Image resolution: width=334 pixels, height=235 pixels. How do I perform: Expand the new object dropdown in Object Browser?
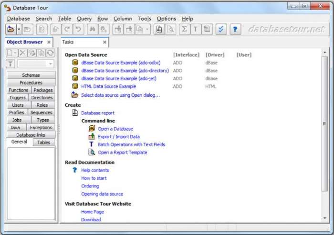click(x=15, y=52)
